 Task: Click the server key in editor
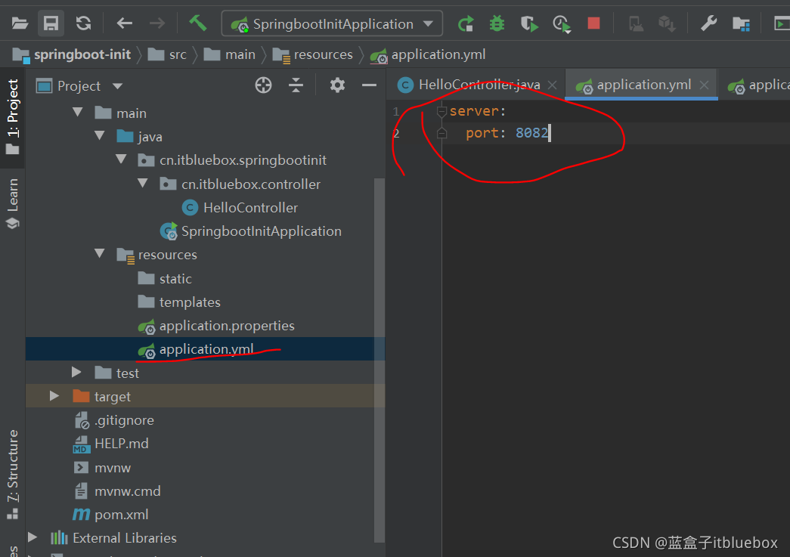click(x=474, y=111)
